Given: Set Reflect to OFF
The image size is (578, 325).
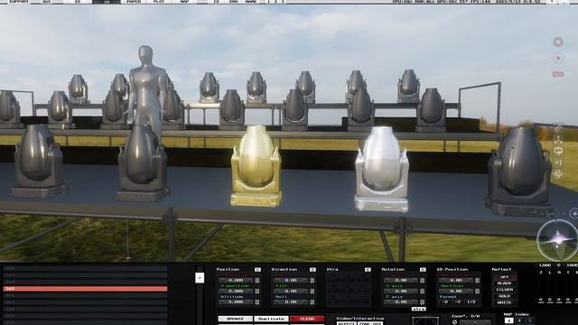Looking at the screenshot, I should pyautogui.click(x=505, y=277).
